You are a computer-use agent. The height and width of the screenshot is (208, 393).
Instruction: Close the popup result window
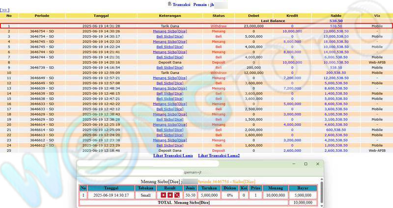click(318, 164)
